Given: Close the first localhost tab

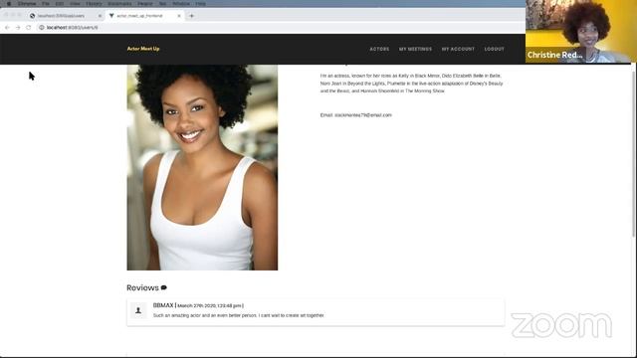Looking at the screenshot, I should (100, 16).
